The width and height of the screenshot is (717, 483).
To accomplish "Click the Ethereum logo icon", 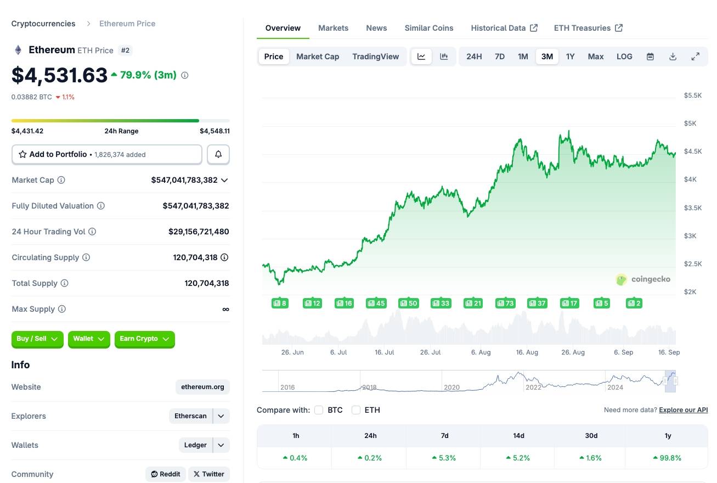I will pos(18,50).
